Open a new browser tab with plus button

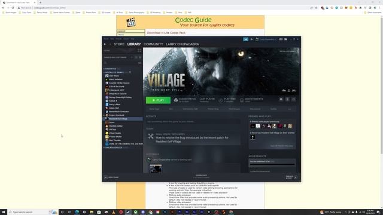[x=40, y=2]
